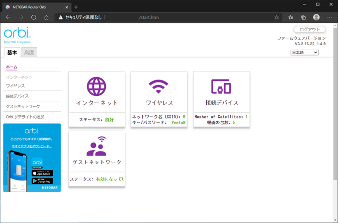338x223 pixels.
Task: Click 今すぐアプリをダウンロード link
Action: [32, 146]
